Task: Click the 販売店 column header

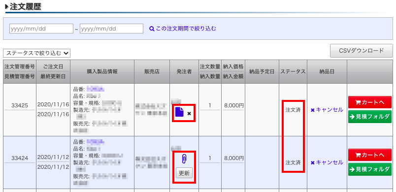Action: tap(152, 72)
